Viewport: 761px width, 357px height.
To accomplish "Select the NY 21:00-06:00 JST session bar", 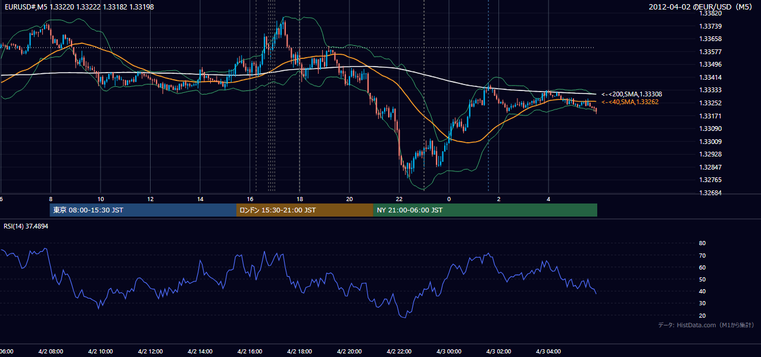I will pyautogui.click(x=485, y=210).
